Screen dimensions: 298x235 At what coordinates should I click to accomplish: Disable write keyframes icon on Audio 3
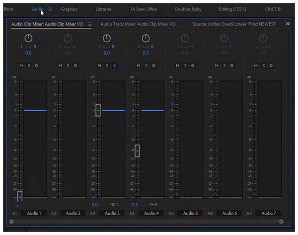point(115,66)
